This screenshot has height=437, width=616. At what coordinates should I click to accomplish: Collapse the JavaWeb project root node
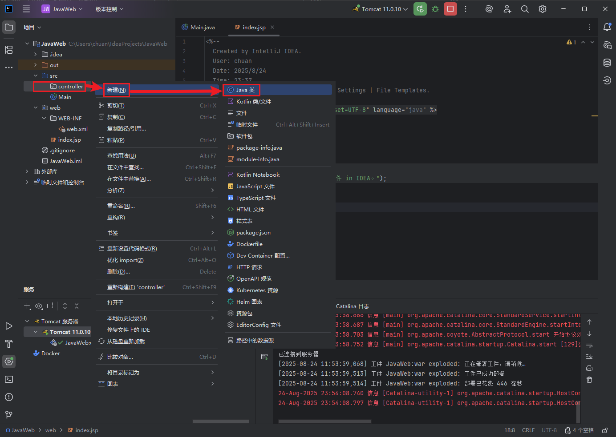point(27,44)
